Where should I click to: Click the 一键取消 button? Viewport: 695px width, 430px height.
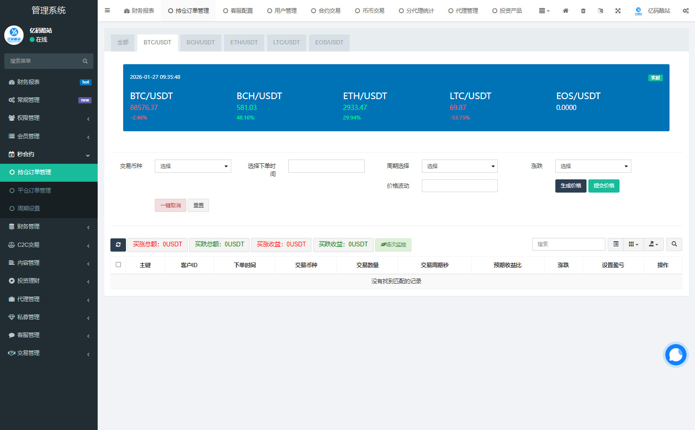(x=170, y=205)
